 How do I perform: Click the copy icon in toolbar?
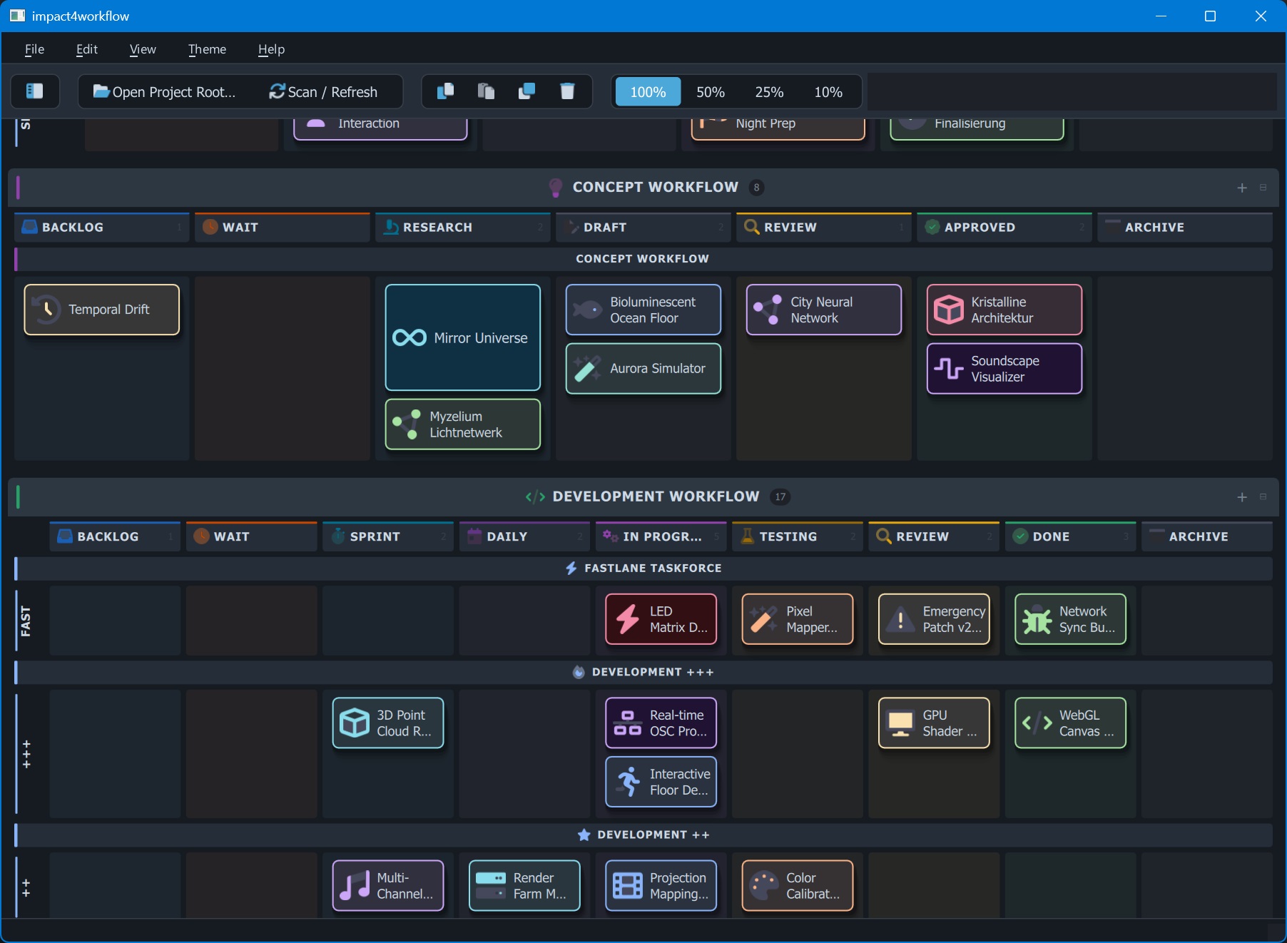[x=445, y=91]
